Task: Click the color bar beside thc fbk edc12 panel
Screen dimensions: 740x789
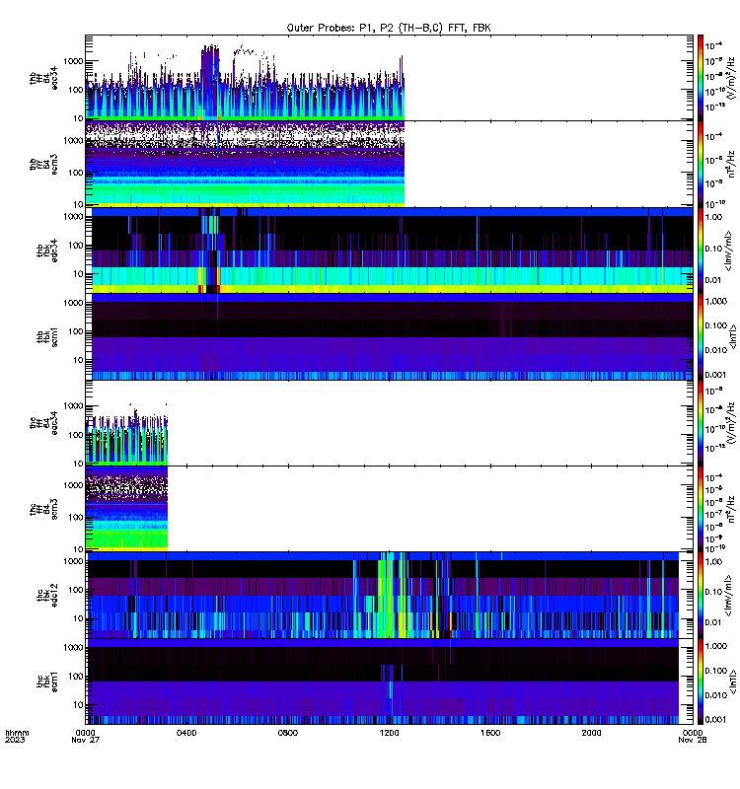Action: pyautogui.click(x=701, y=596)
